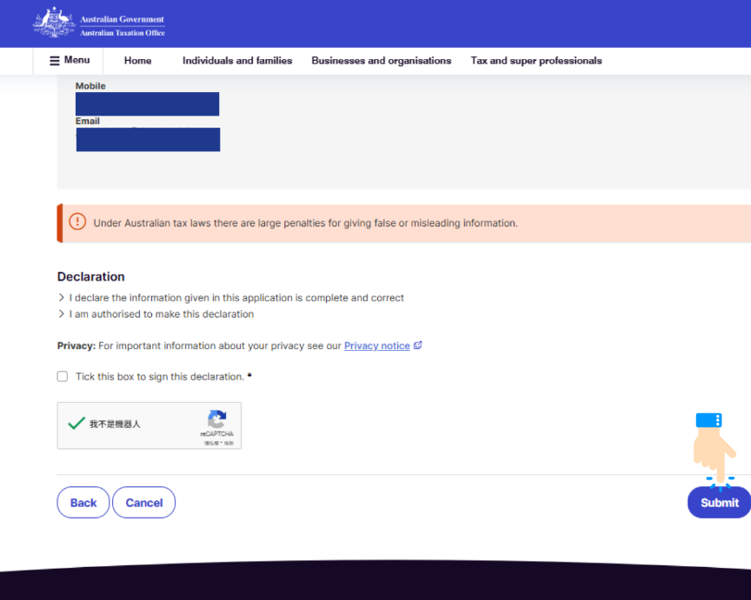Image resolution: width=751 pixels, height=600 pixels.
Task: Open the Privacy notice link
Action: click(376, 346)
